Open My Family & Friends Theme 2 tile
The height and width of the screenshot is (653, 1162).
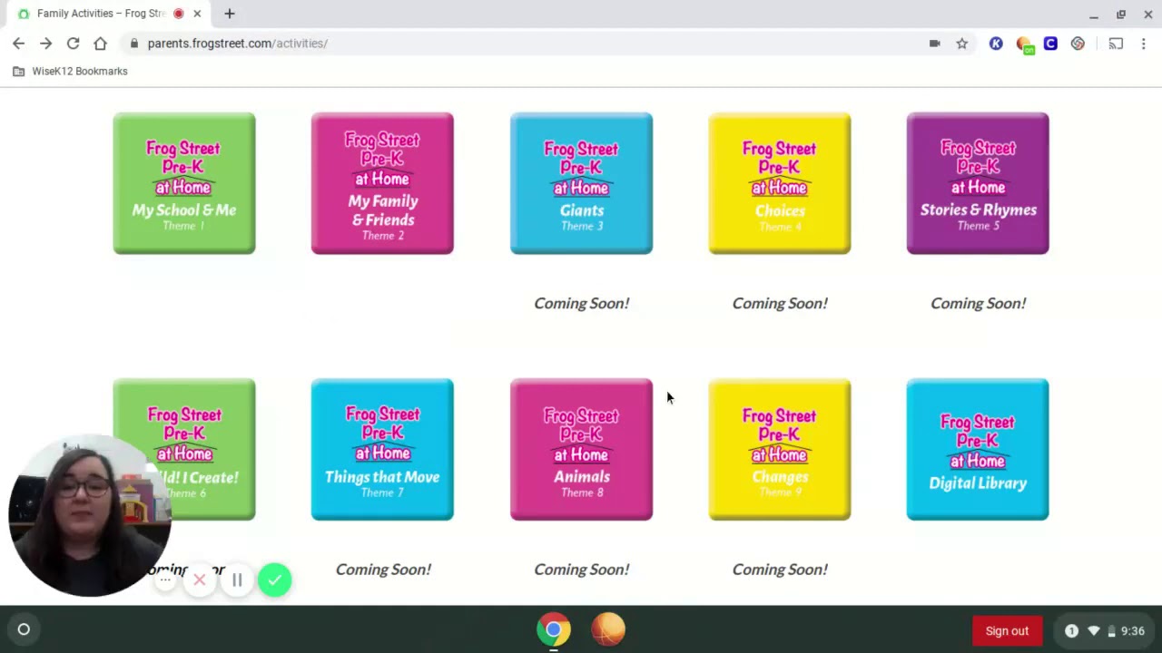coord(382,183)
